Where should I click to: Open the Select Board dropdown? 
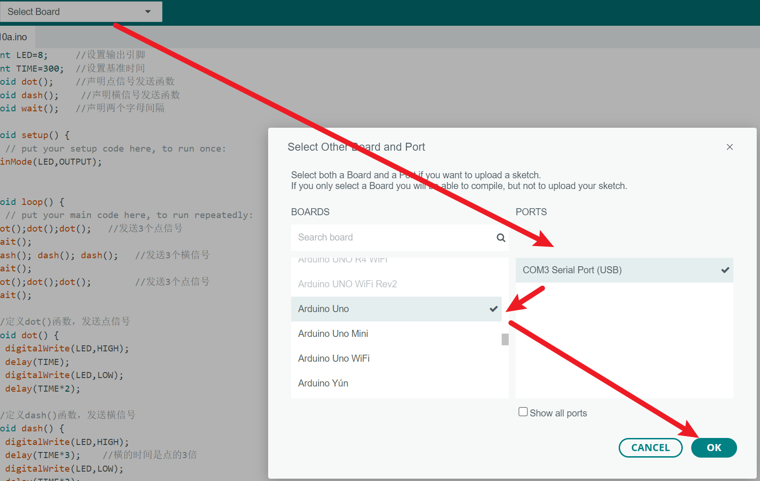click(x=81, y=12)
